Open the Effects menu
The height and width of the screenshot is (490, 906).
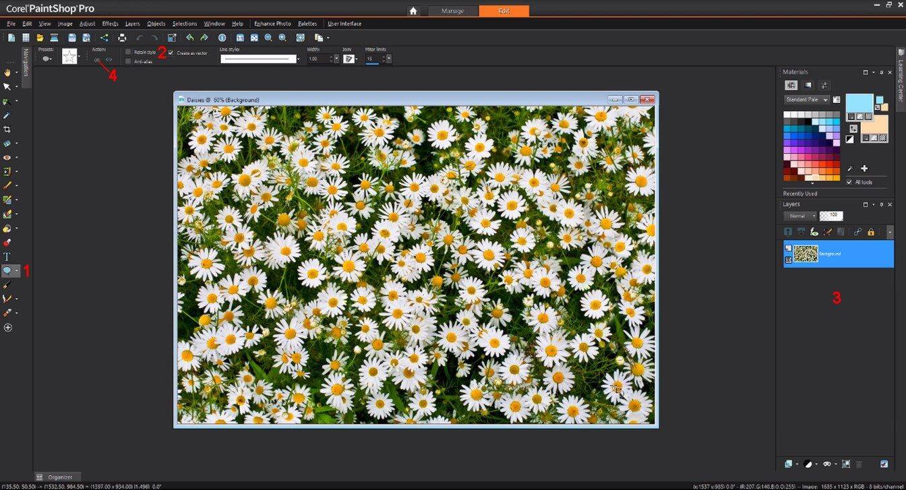coord(110,24)
